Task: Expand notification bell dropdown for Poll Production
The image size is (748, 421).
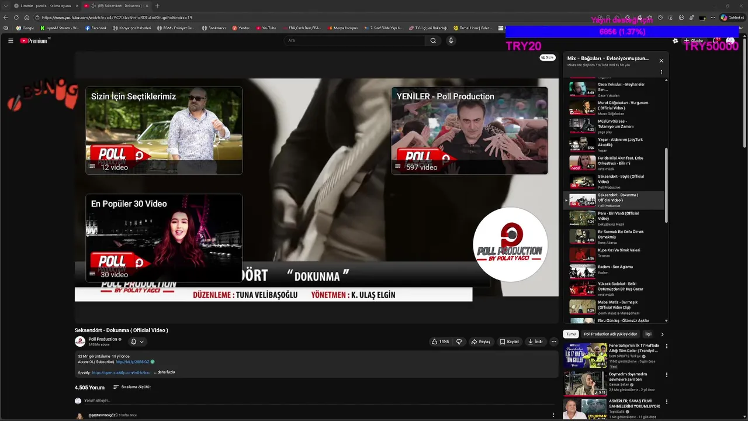Action: pyautogui.click(x=137, y=341)
